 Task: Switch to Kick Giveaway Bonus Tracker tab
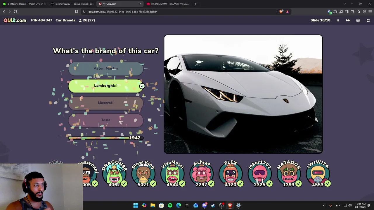(72, 4)
